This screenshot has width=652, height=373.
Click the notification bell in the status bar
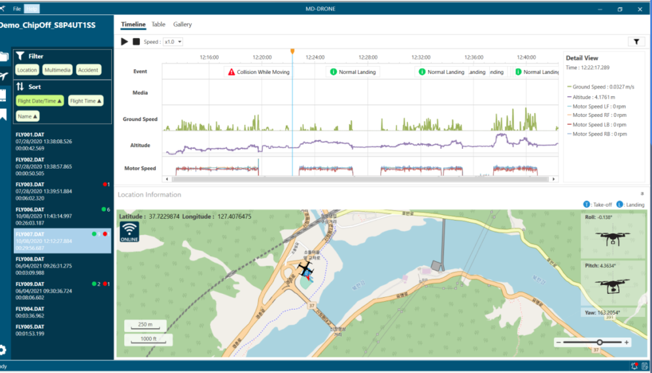pos(634,366)
